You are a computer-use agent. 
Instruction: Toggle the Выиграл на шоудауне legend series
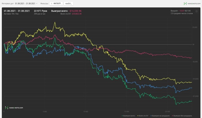pos(161,116)
